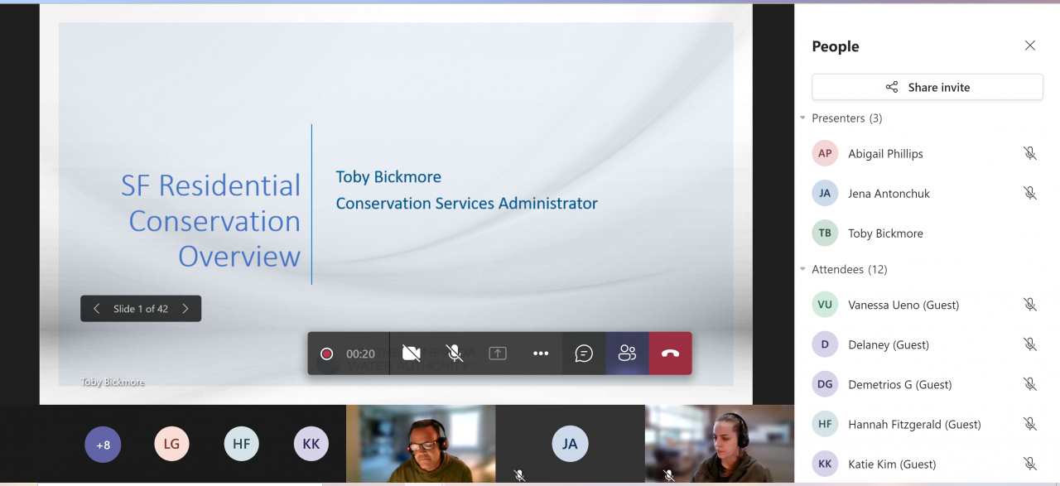Click Hannah Fitzgerald (Guest) name

(914, 424)
